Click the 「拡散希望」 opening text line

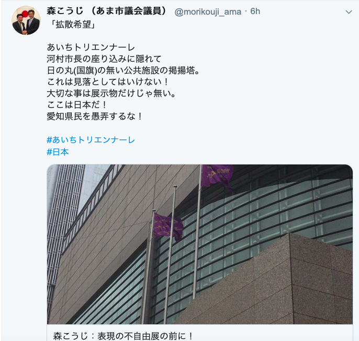click(x=73, y=25)
